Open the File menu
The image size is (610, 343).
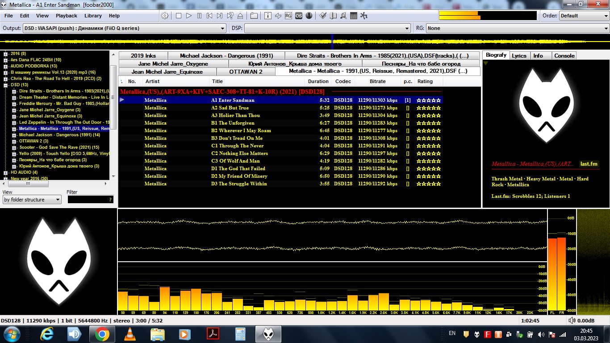click(8, 16)
